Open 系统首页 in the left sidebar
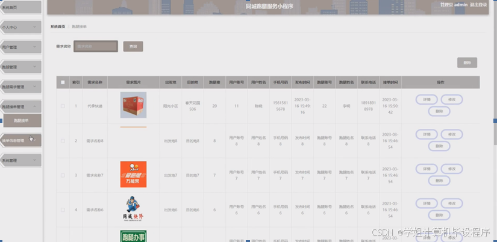Screen dimensions: 497x242 click(x=21, y=7)
